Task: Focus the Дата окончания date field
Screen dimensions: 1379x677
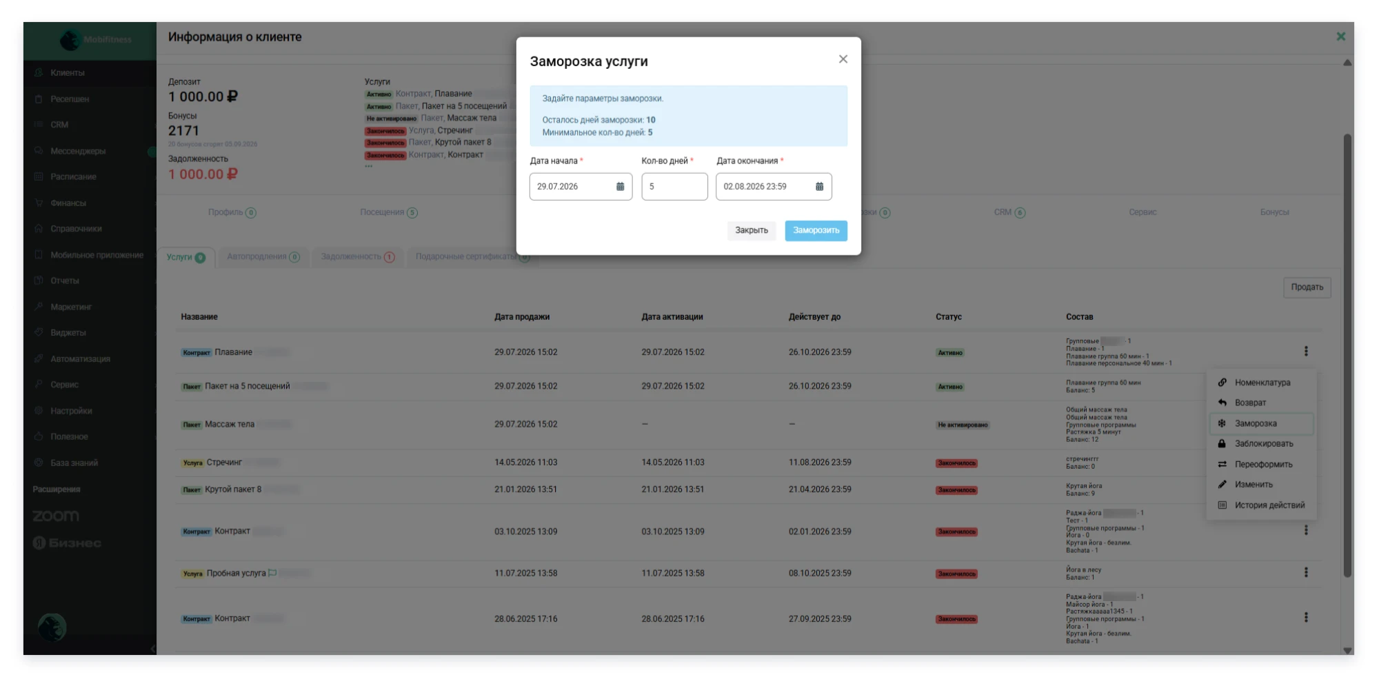Action: [773, 187]
